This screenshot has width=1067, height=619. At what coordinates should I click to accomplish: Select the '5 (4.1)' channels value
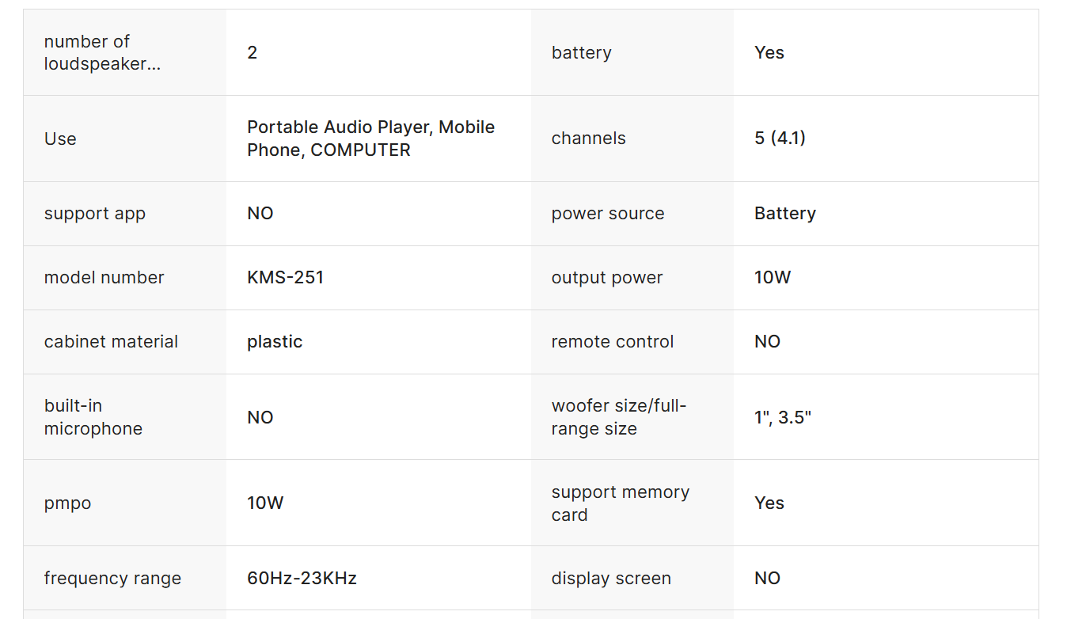780,139
